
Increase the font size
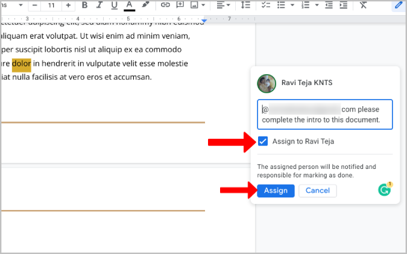point(68,5)
